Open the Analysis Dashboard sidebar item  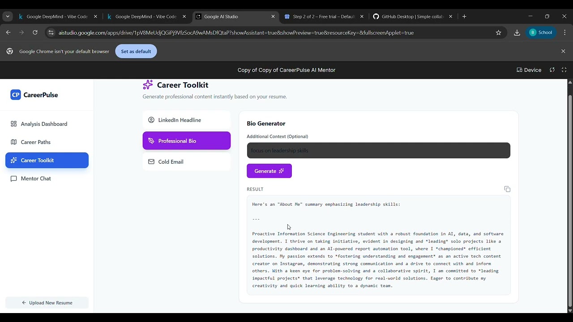coord(47,124)
